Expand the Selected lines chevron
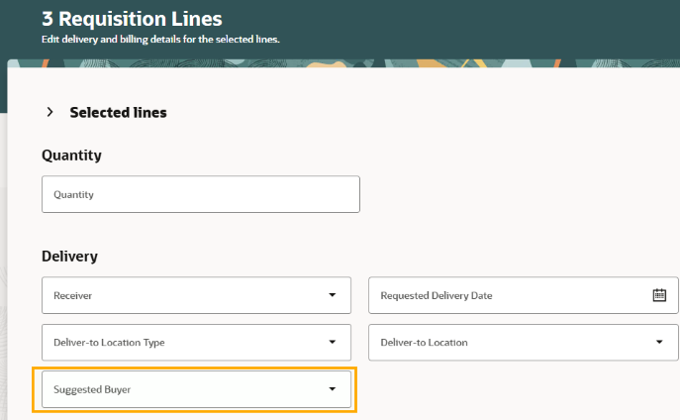The width and height of the screenshot is (680, 420). pyautogui.click(x=50, y=113)
